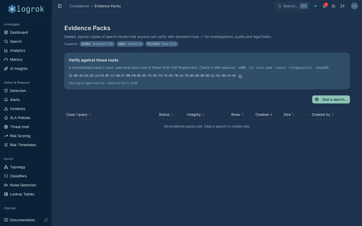Go to Search in the sidebar
The image size is (362, 226).
tap(26, 41)
